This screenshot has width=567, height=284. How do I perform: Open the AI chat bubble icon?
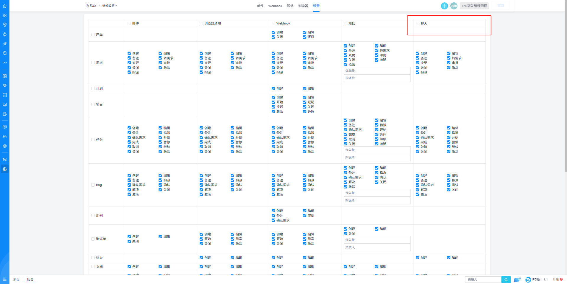[x=517, y=280]
